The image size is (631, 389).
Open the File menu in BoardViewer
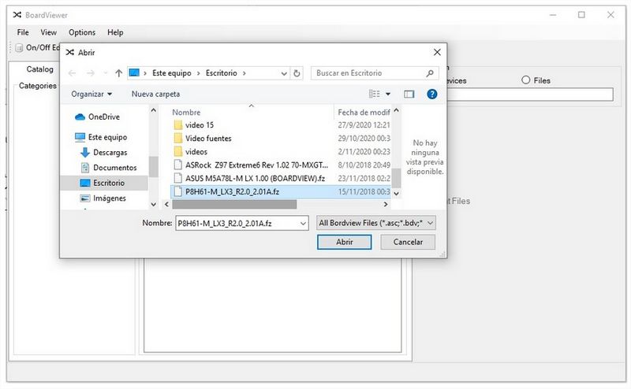[x=23, y=32]
